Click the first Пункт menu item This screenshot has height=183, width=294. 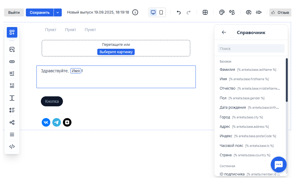51,30
